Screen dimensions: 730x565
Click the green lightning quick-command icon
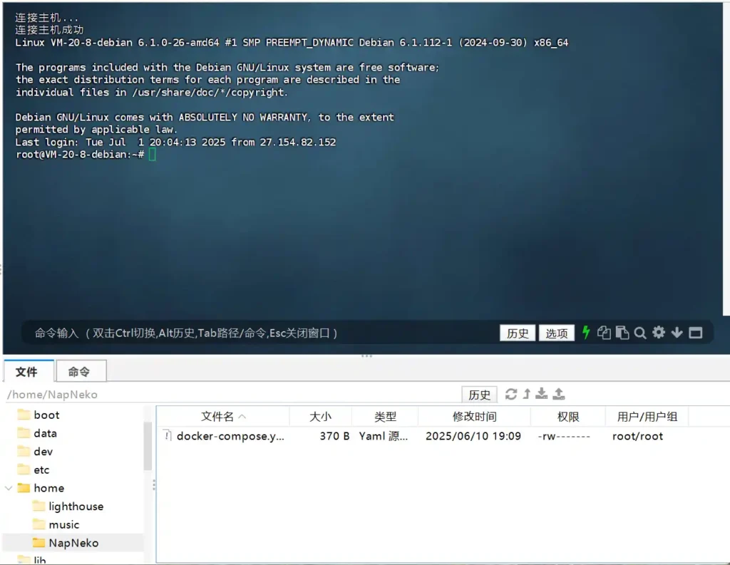point(586,333)
